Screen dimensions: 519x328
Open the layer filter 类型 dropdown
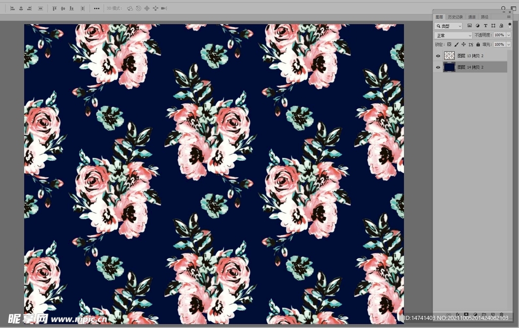point(449,26)
